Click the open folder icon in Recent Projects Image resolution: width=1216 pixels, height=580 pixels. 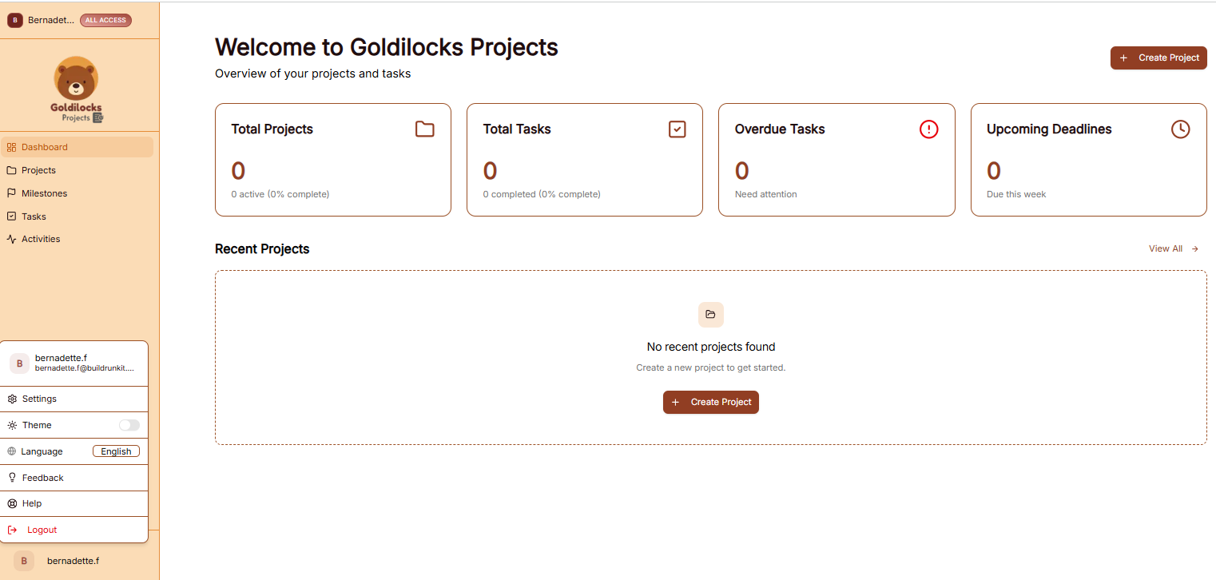pyautogui.click(x=711, y=314)
